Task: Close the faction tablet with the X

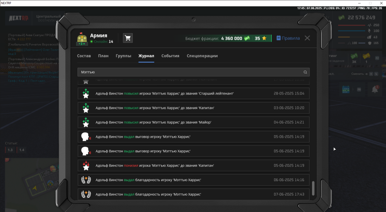Action: (307, 38)
